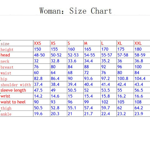
Task: Select the head row label
Action: pyautogui.click(x=5, y=55)
